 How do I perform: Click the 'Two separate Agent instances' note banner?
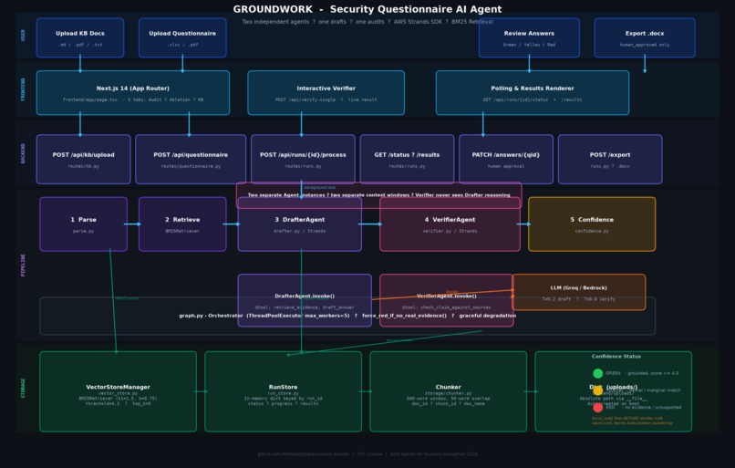point(378,195)
